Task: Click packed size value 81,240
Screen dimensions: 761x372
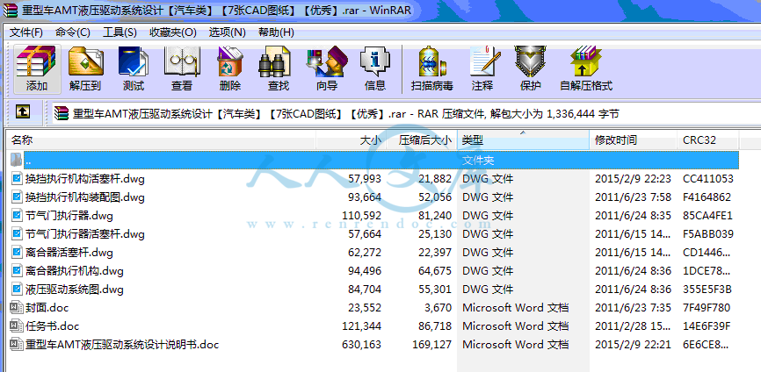Action: point(435,216)
